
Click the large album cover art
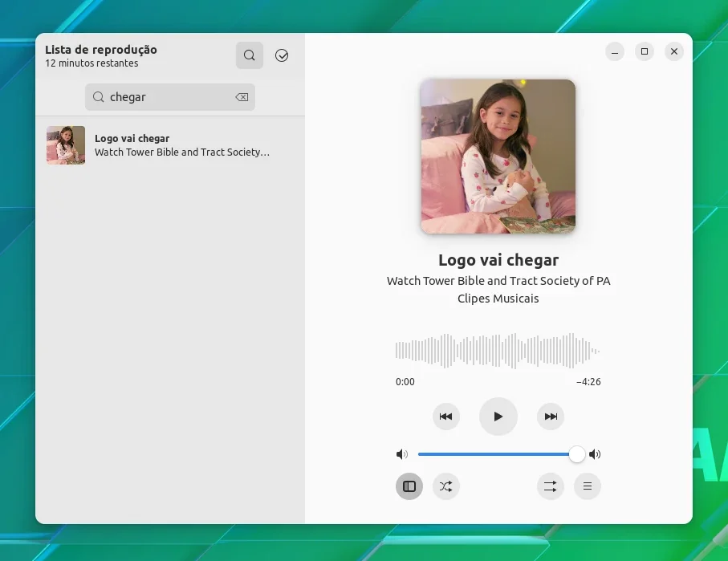point(498,157)
